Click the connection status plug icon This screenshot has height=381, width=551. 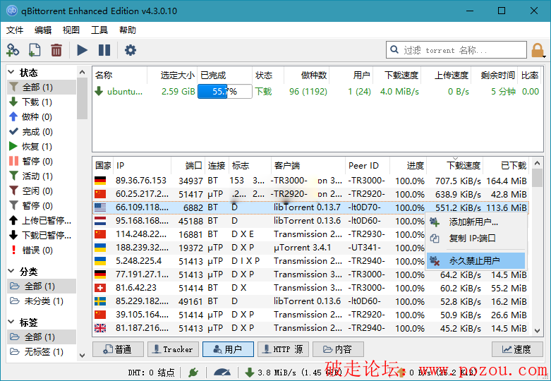point(193,372)
